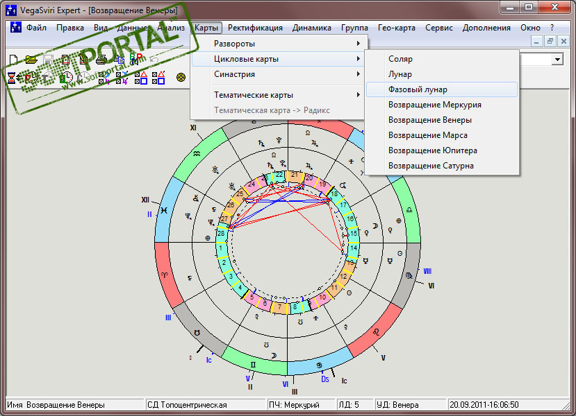
Task: Click the planet boxes icon with pencil mark
Action: [x=122, y=78]
